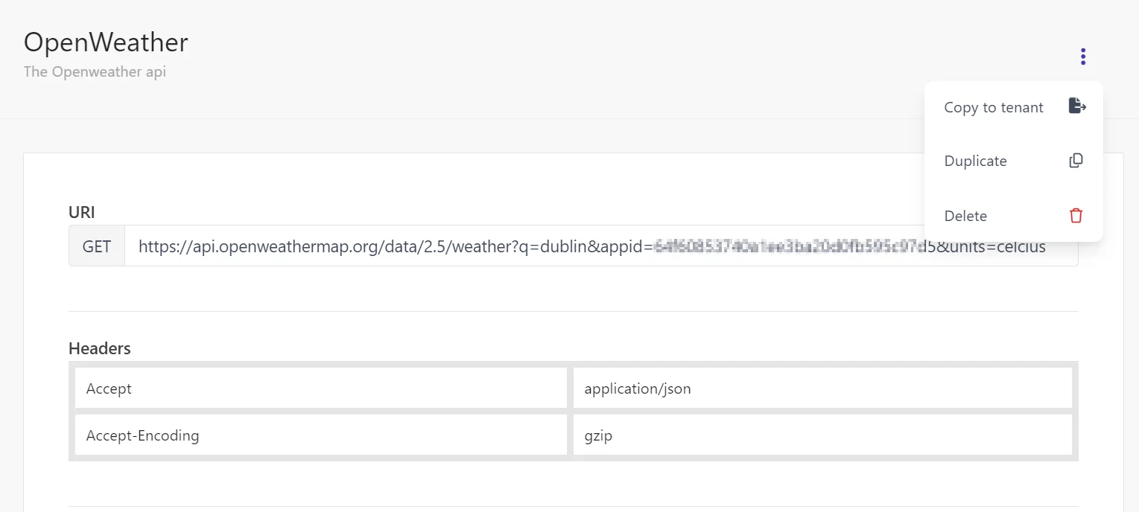Click the URI section label
The width and height of the screenshot is (1139, 512).
(82, 212)
